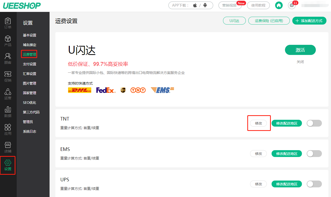331x197 pixels.
Task: Click 添加配送方式 add shipping method button
Action: point(309,21)
